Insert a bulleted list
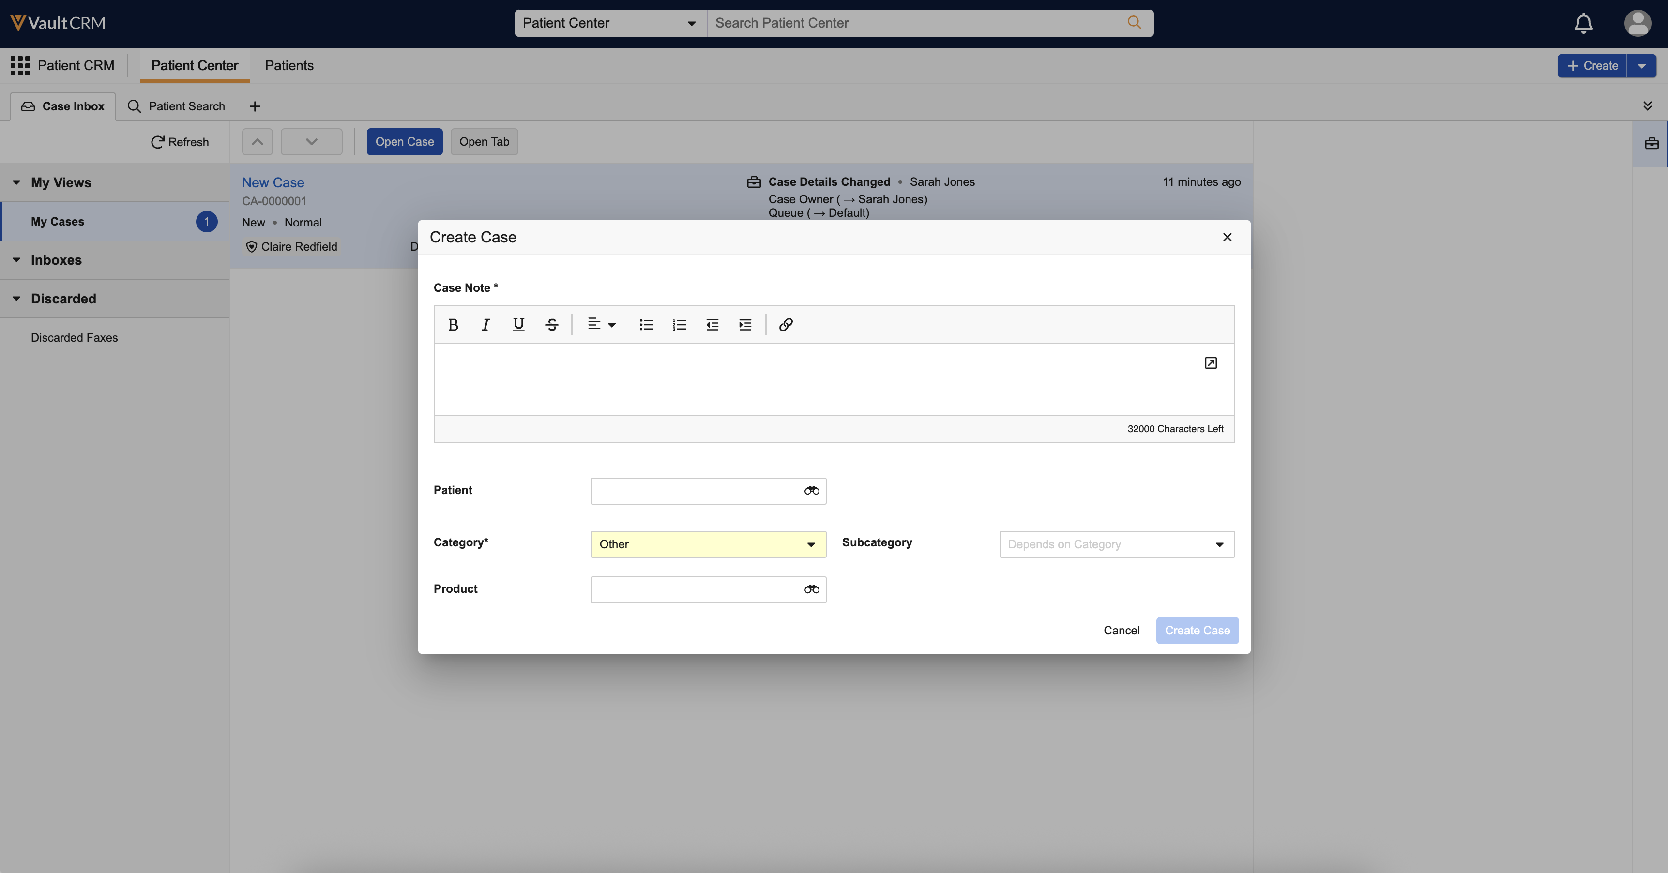This screenshot has height=873, width=1668. [x=646, y=325]
